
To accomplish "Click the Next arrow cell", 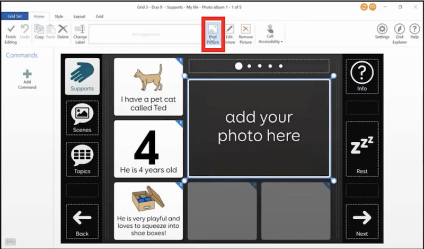I will 361,221.
